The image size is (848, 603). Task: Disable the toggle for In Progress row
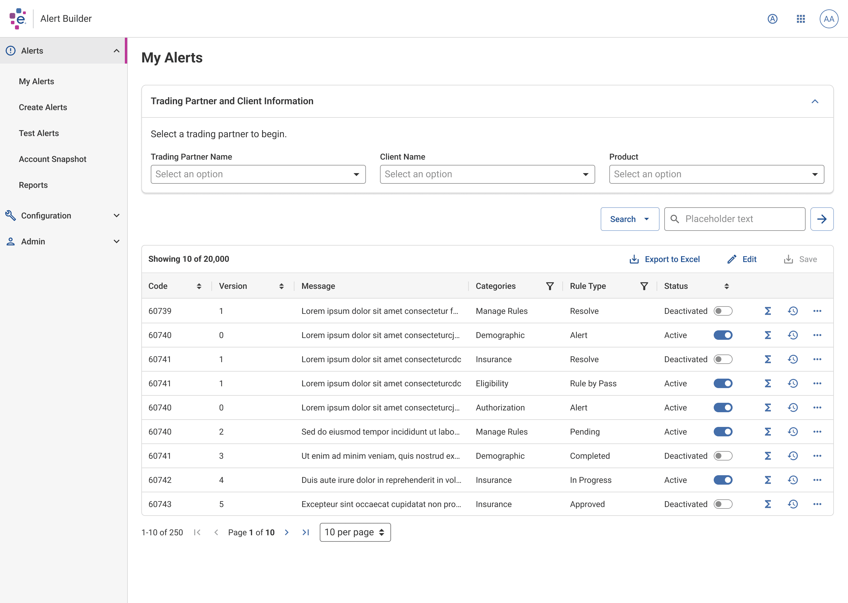coord(723,480)
